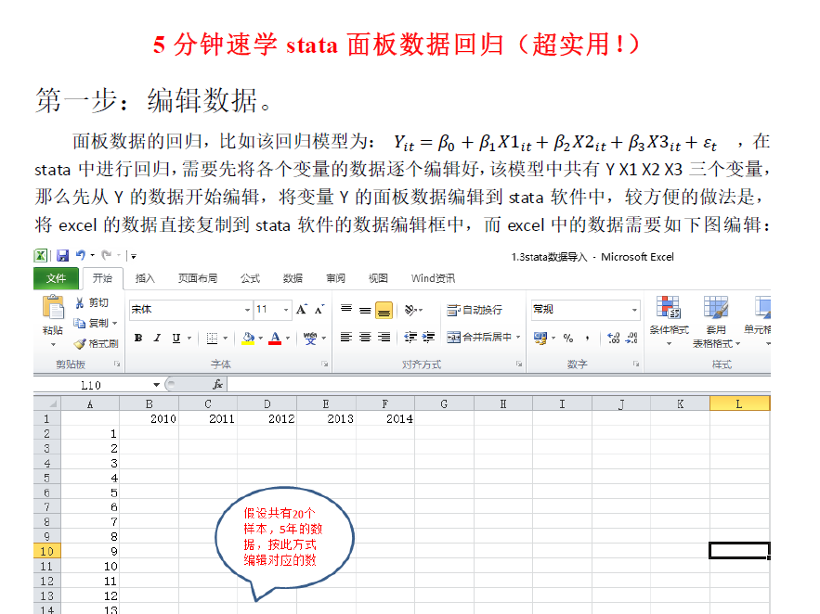Toggle highlighted bottom align button
Image resolution: width=820 pixels, height=614 pixels.
[x=384, y=310]
